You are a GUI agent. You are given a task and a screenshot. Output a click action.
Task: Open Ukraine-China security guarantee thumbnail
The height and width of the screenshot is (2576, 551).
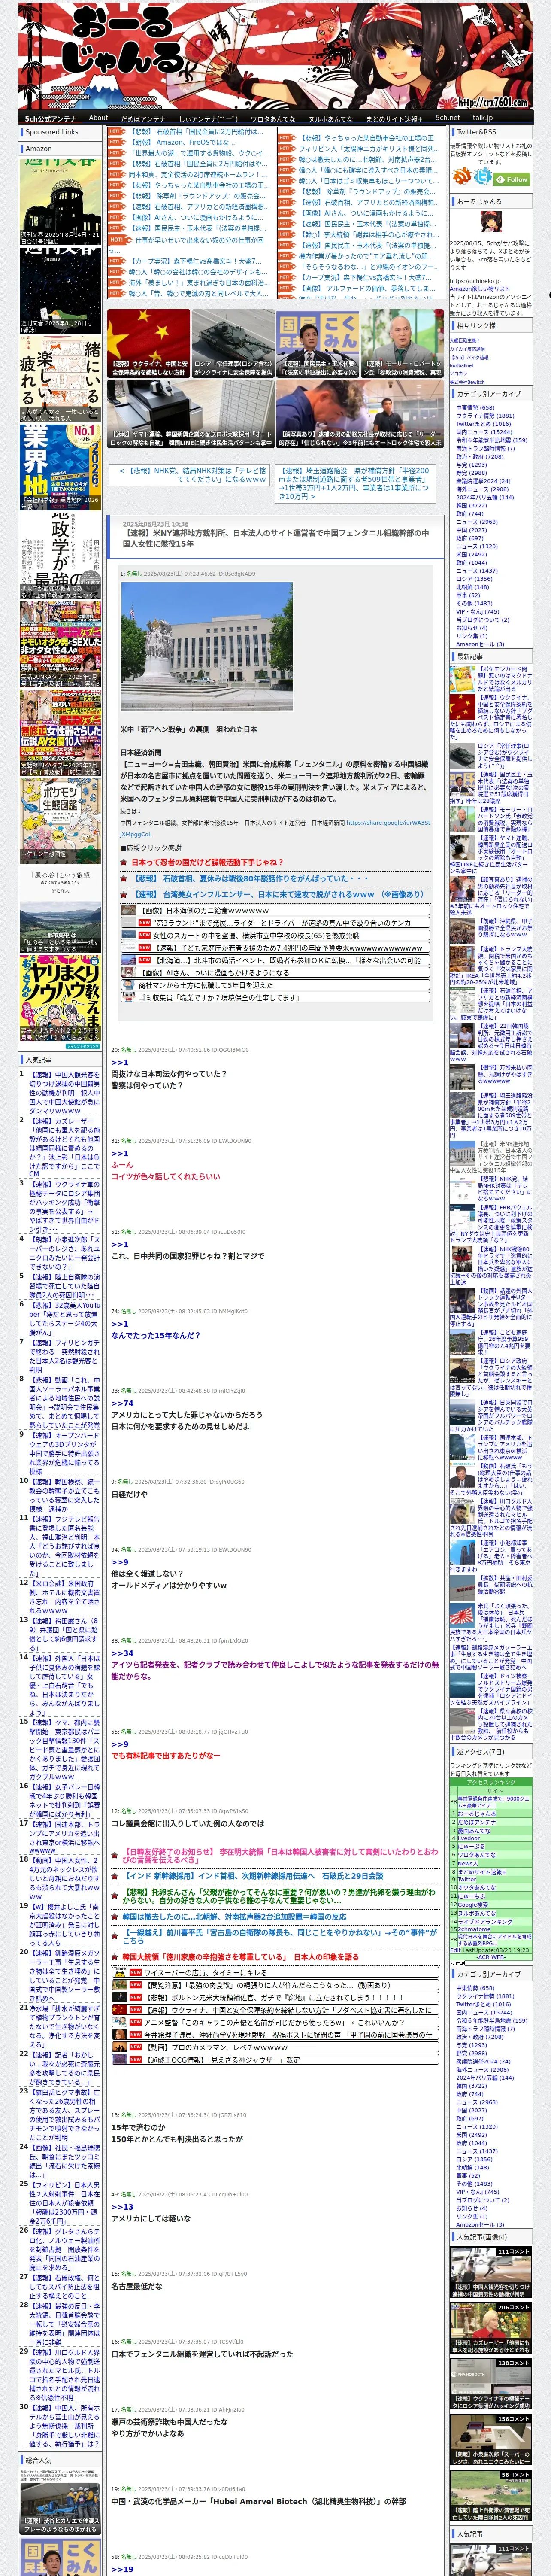(x=148, y=343)
